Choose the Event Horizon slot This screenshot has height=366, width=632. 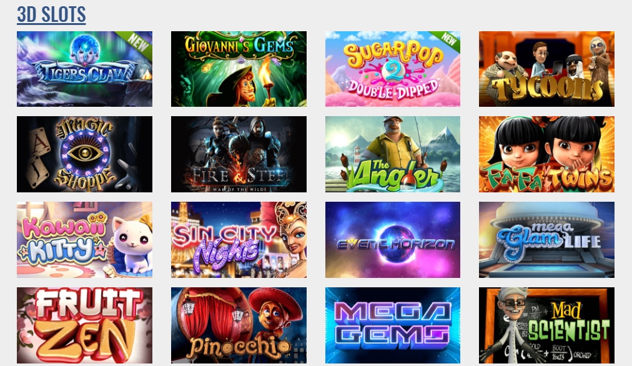[x=393, y=240]
